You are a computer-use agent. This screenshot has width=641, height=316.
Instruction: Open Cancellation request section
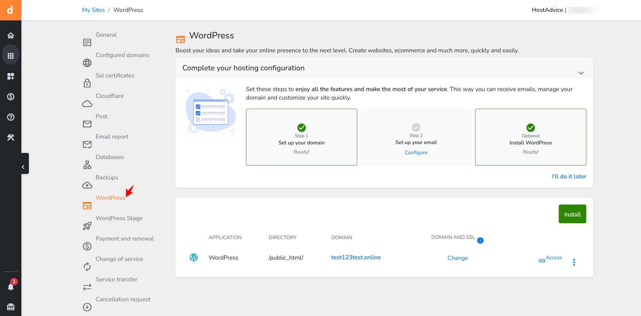[123, 299]
